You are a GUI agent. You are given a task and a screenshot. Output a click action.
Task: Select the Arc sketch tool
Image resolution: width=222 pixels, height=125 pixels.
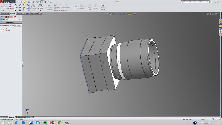20,8
